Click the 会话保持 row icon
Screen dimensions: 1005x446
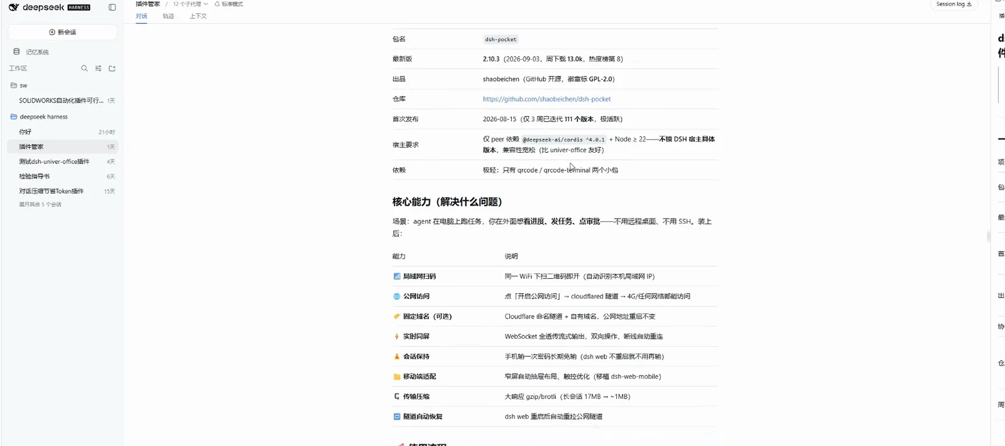tap(396, 357)
